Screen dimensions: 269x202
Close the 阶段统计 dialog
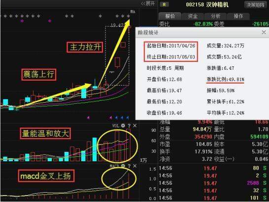click(264, 32)
